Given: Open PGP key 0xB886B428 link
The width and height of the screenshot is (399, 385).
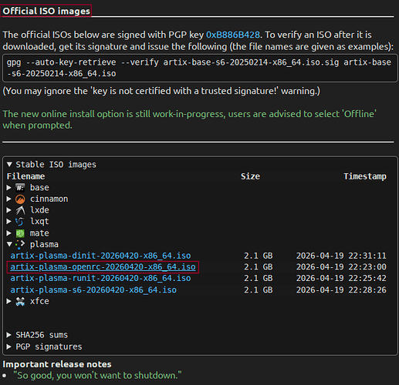Looking at the screenshot, I should pyautogui.click(x=233, y=35).
